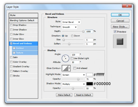
Task: Open the Gloss Contour picker arrow
Action: [69, 68]
